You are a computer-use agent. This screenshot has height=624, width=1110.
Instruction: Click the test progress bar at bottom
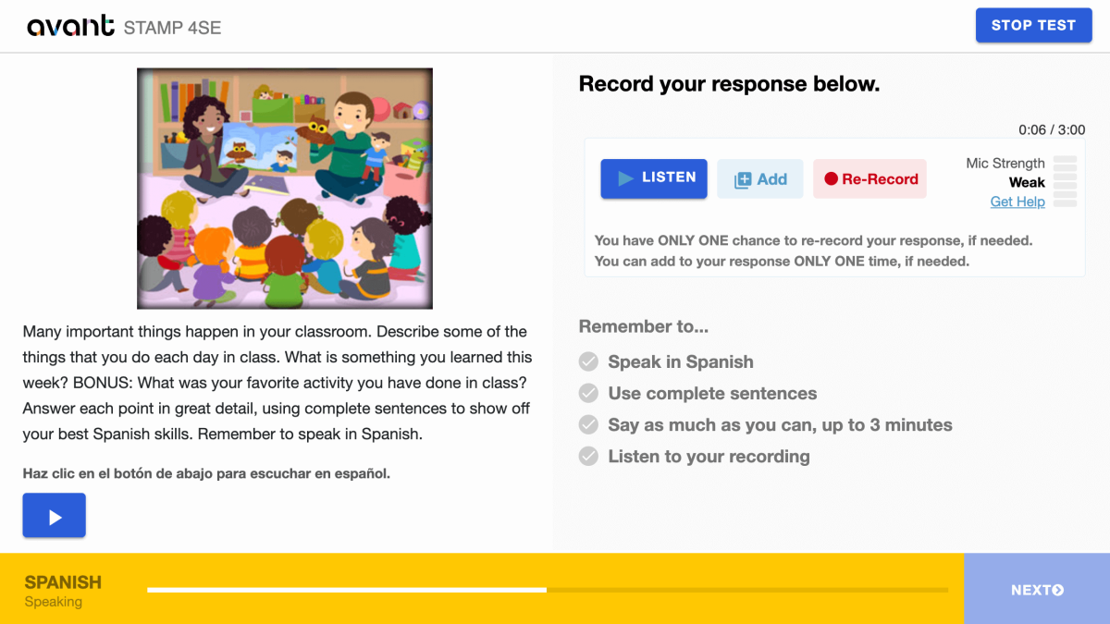(548, 590)
